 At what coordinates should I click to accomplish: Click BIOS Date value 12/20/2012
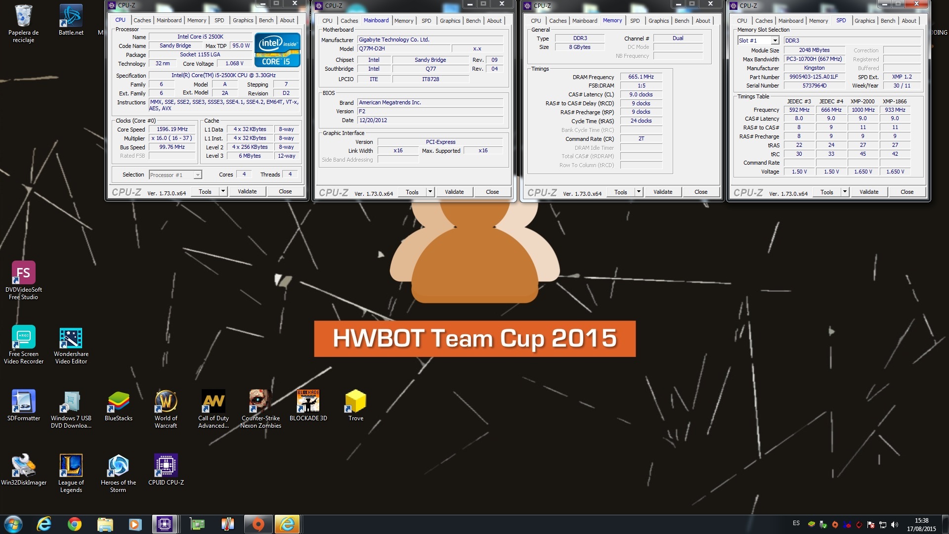click(430, 120)
